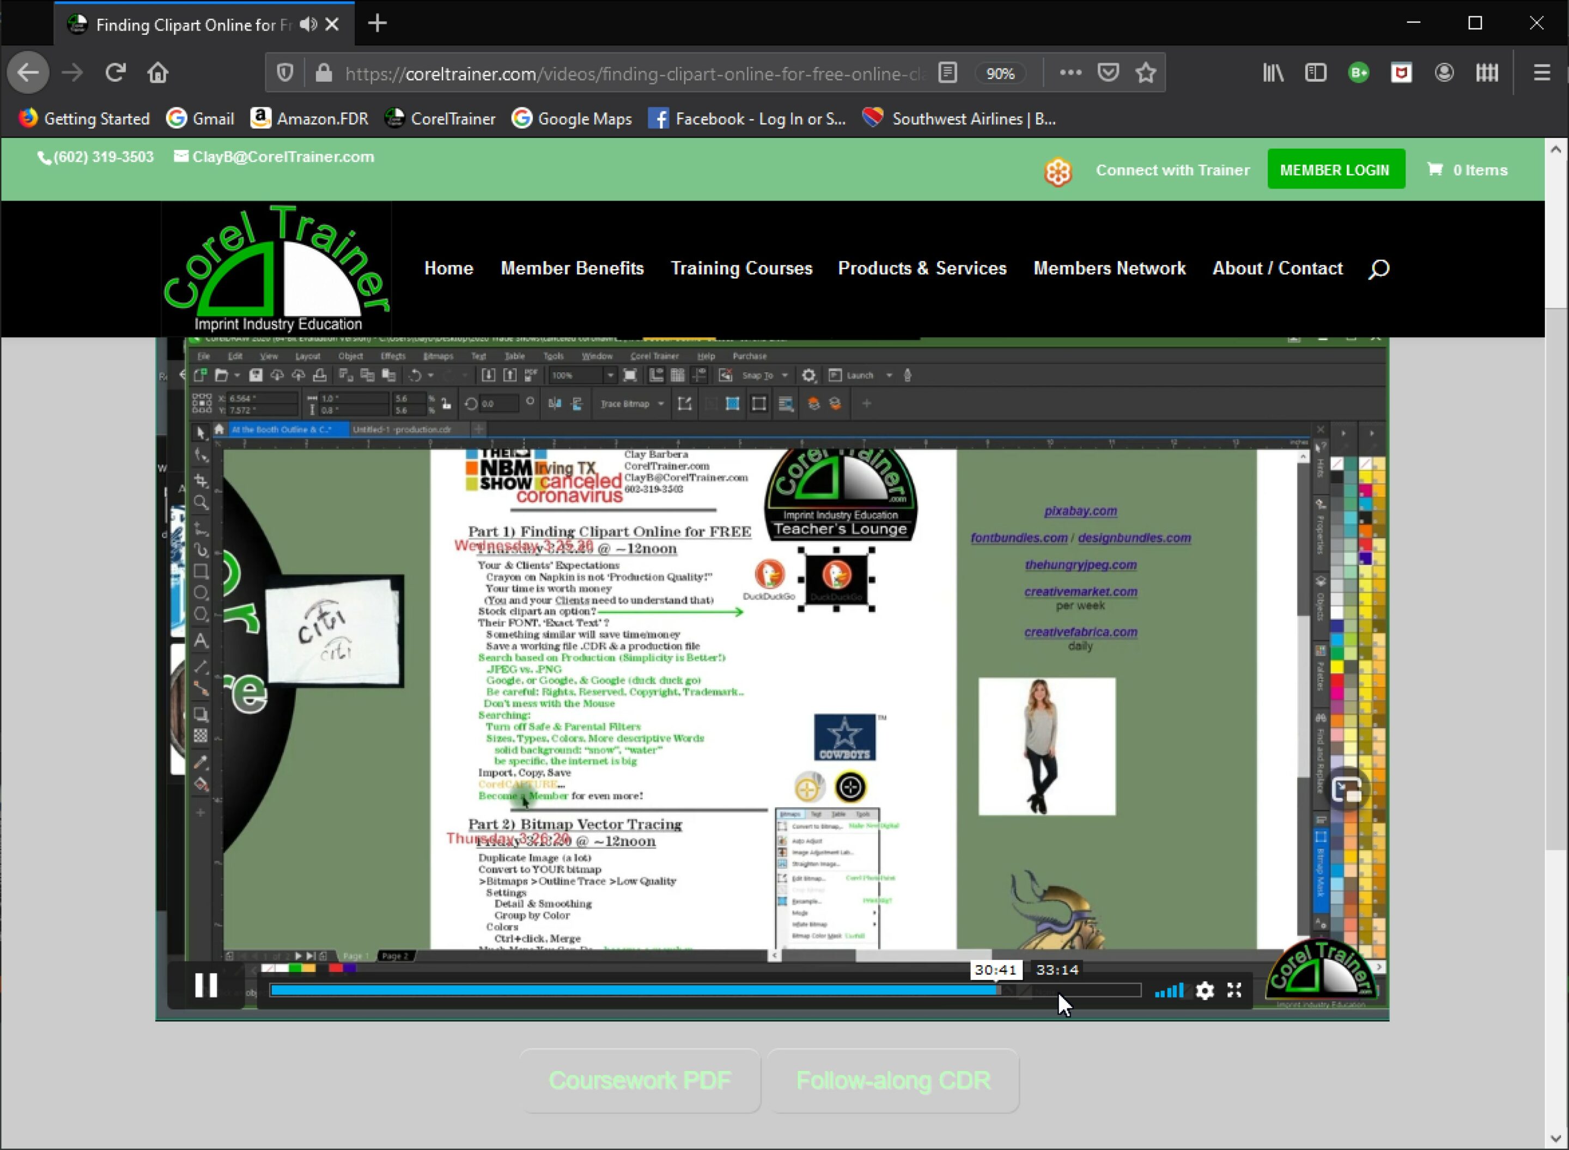Mute the tab audio
Viewport: 1569px width, 1150px height.
point(308,25)
